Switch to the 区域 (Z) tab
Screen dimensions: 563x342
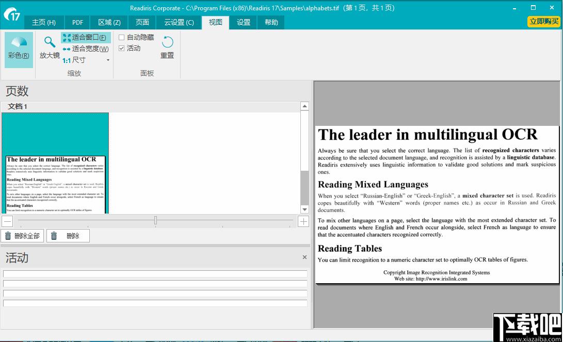pyautogui.click(x=109, y=22)
